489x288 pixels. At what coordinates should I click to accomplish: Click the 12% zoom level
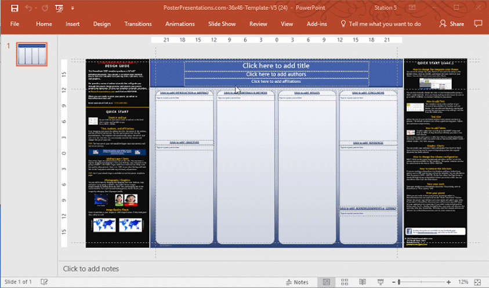point(463,282)
